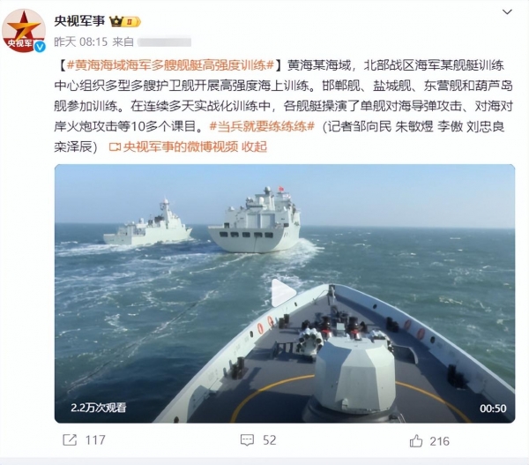
Task: Collapse the post text with 收起
Action: click(255, 146)
